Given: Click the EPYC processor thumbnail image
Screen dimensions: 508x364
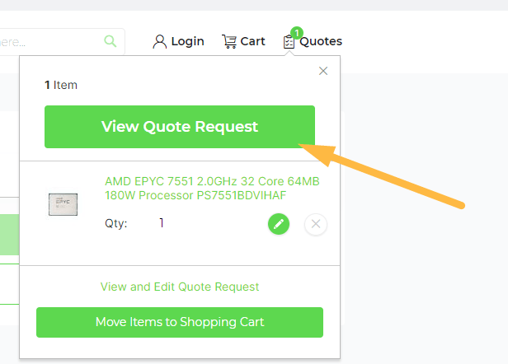Looking at the screenshot, I should point(63,204).
